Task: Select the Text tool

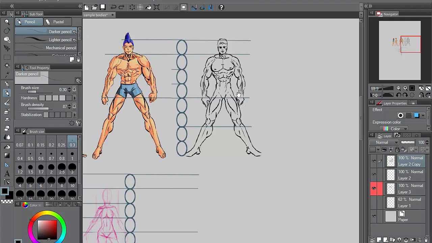Action: pos(7,174)
